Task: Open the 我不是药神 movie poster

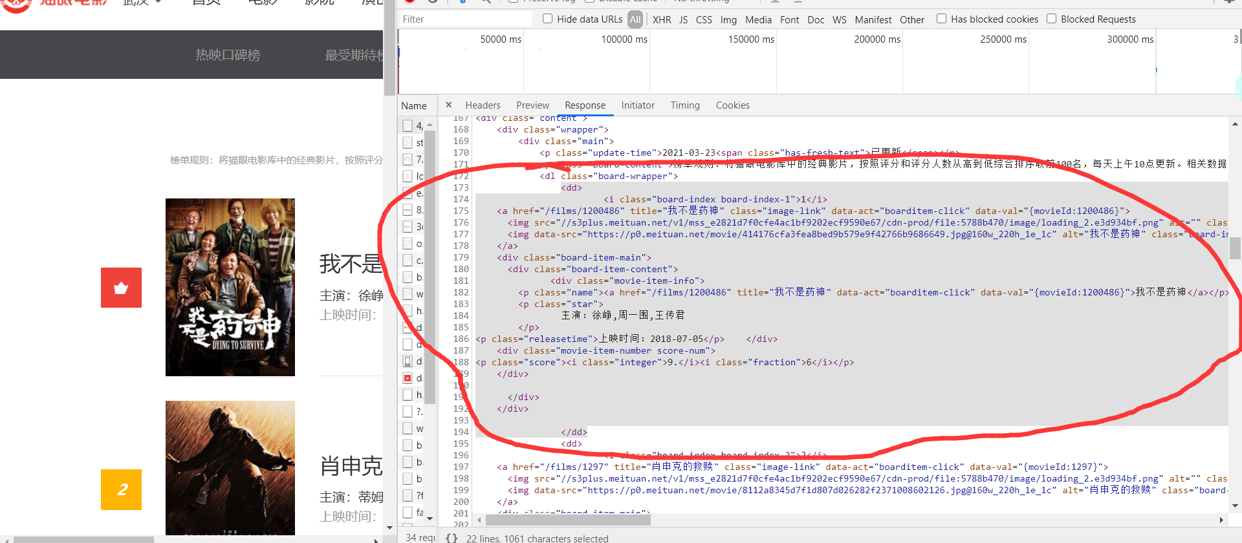Action: tap(230, 287)
